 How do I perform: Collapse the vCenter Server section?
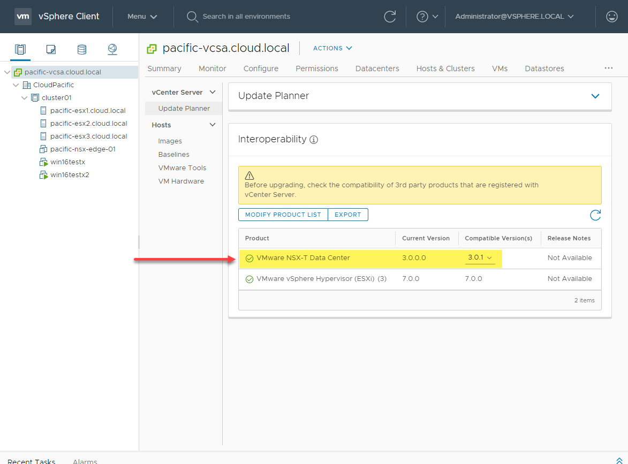(213, 92)
